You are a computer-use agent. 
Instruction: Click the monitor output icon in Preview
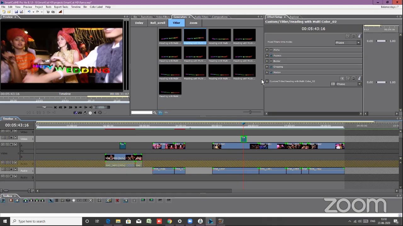point(85,113)
